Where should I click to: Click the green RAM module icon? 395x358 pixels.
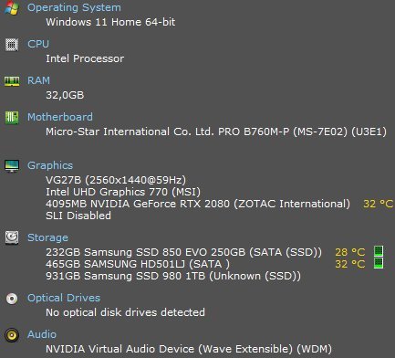[12, 81]
